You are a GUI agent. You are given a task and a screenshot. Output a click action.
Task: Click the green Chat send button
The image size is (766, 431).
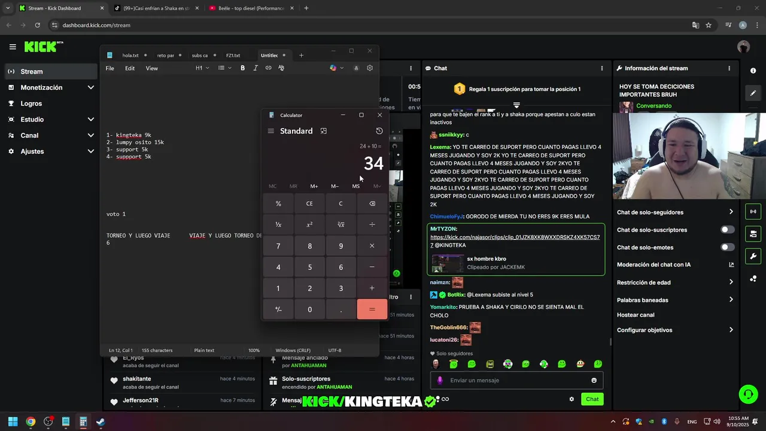click(592, 399)
